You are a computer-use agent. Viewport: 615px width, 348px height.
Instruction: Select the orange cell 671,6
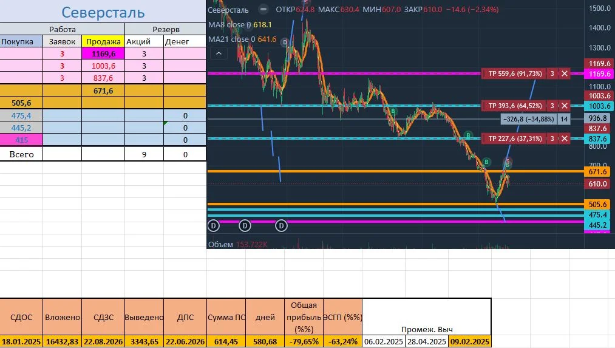103,90
